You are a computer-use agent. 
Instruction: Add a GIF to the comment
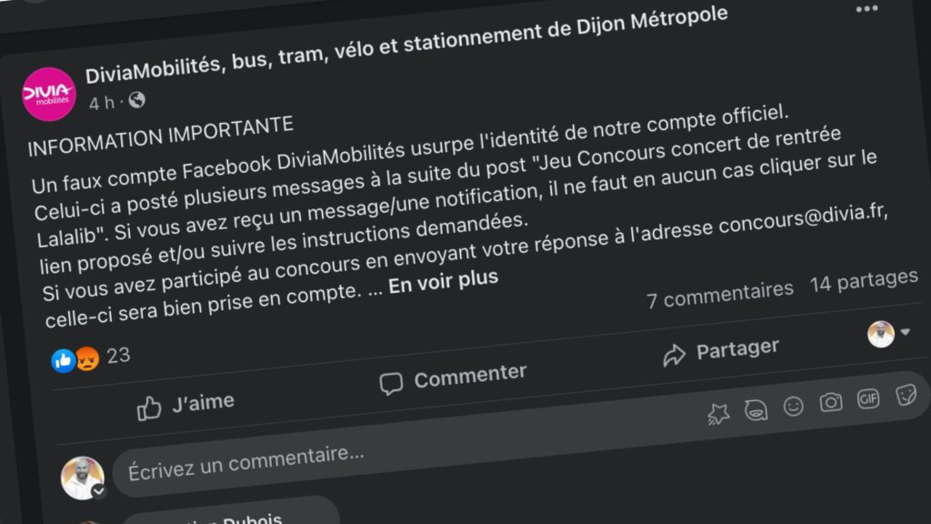(868, 398)
